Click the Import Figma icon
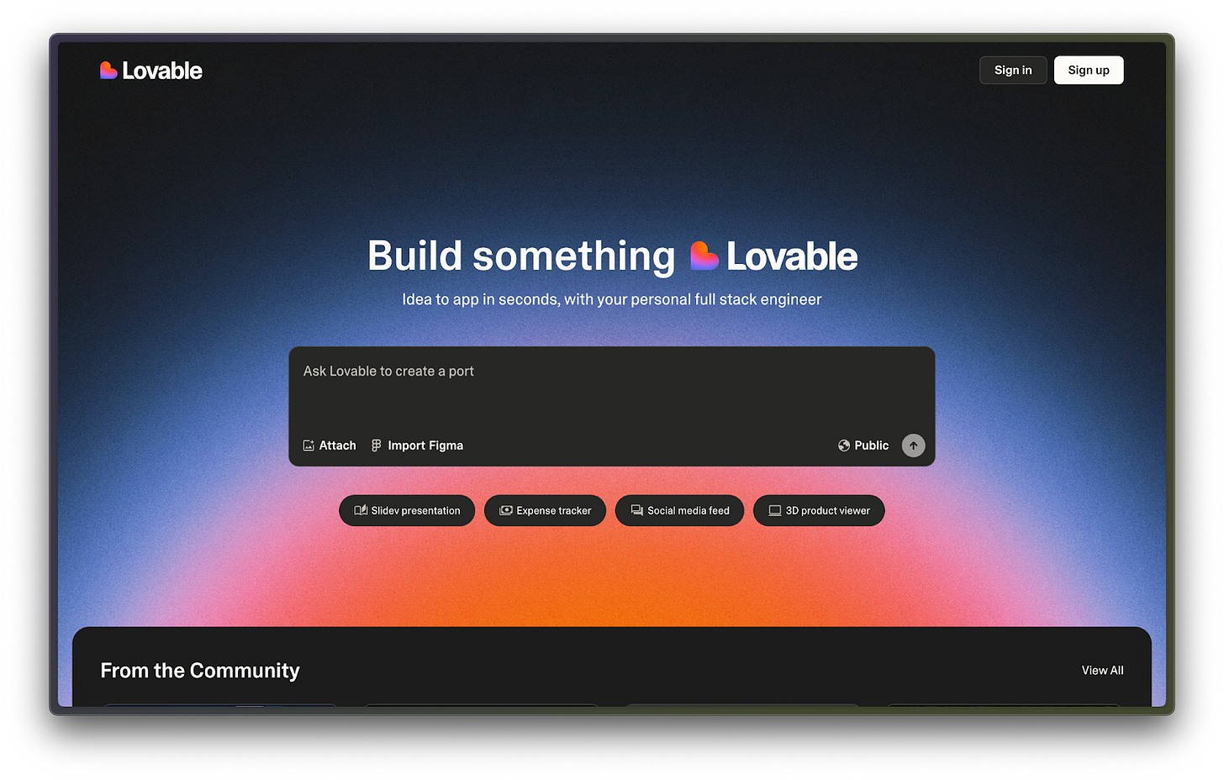1224x780 pixels. 375,445
